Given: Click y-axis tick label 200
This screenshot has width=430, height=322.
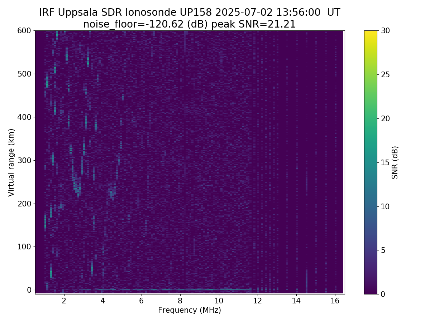Looking at the screenshot, I should pos(24,204).
